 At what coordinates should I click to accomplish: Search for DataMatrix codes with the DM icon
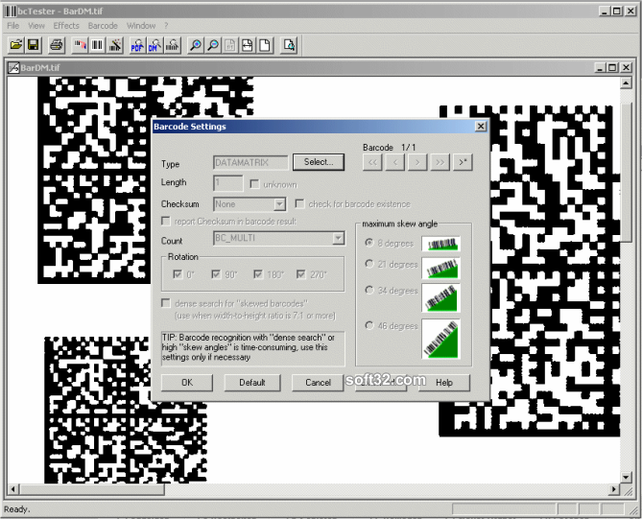(155, 45)
